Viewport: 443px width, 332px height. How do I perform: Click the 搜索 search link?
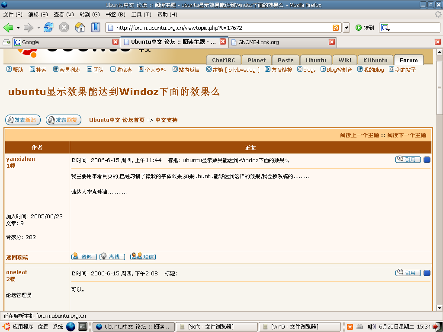click(x=38, y=70)
